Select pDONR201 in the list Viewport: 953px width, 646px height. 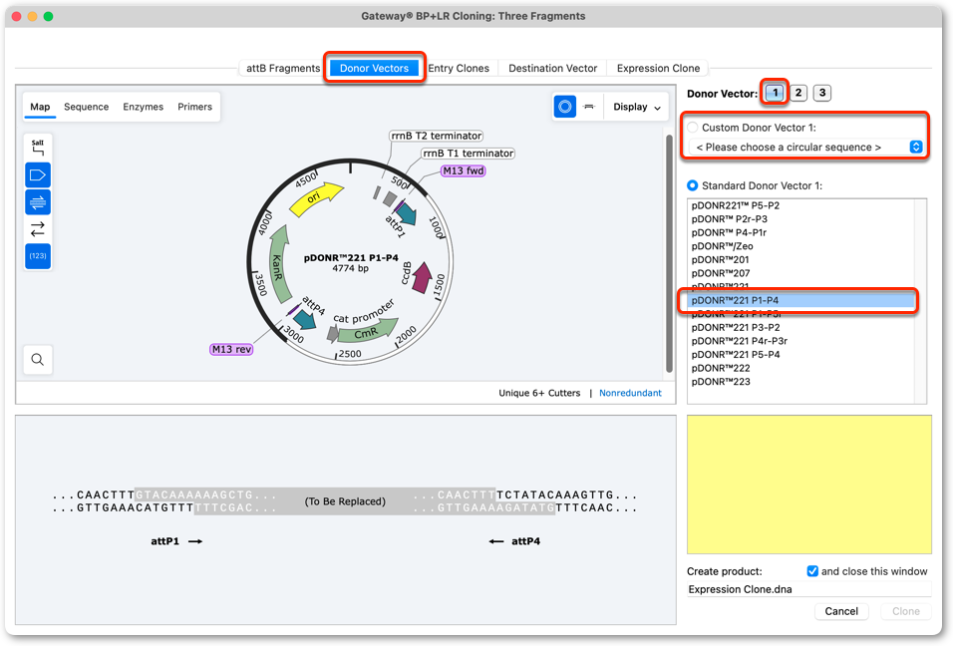pyautogui.click(x=801, y=259)
